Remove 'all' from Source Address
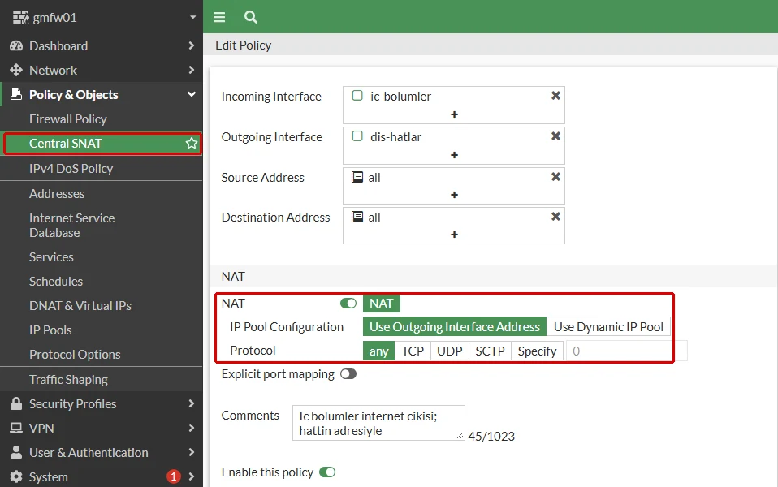Screen dimensions: 778x487 [555, 177]
